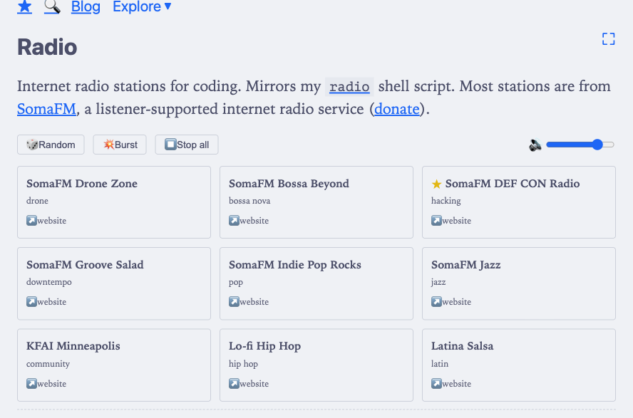Screen dimensions: 633x418
Task: Play KFAI Minneapolis station
Action: 114,365
